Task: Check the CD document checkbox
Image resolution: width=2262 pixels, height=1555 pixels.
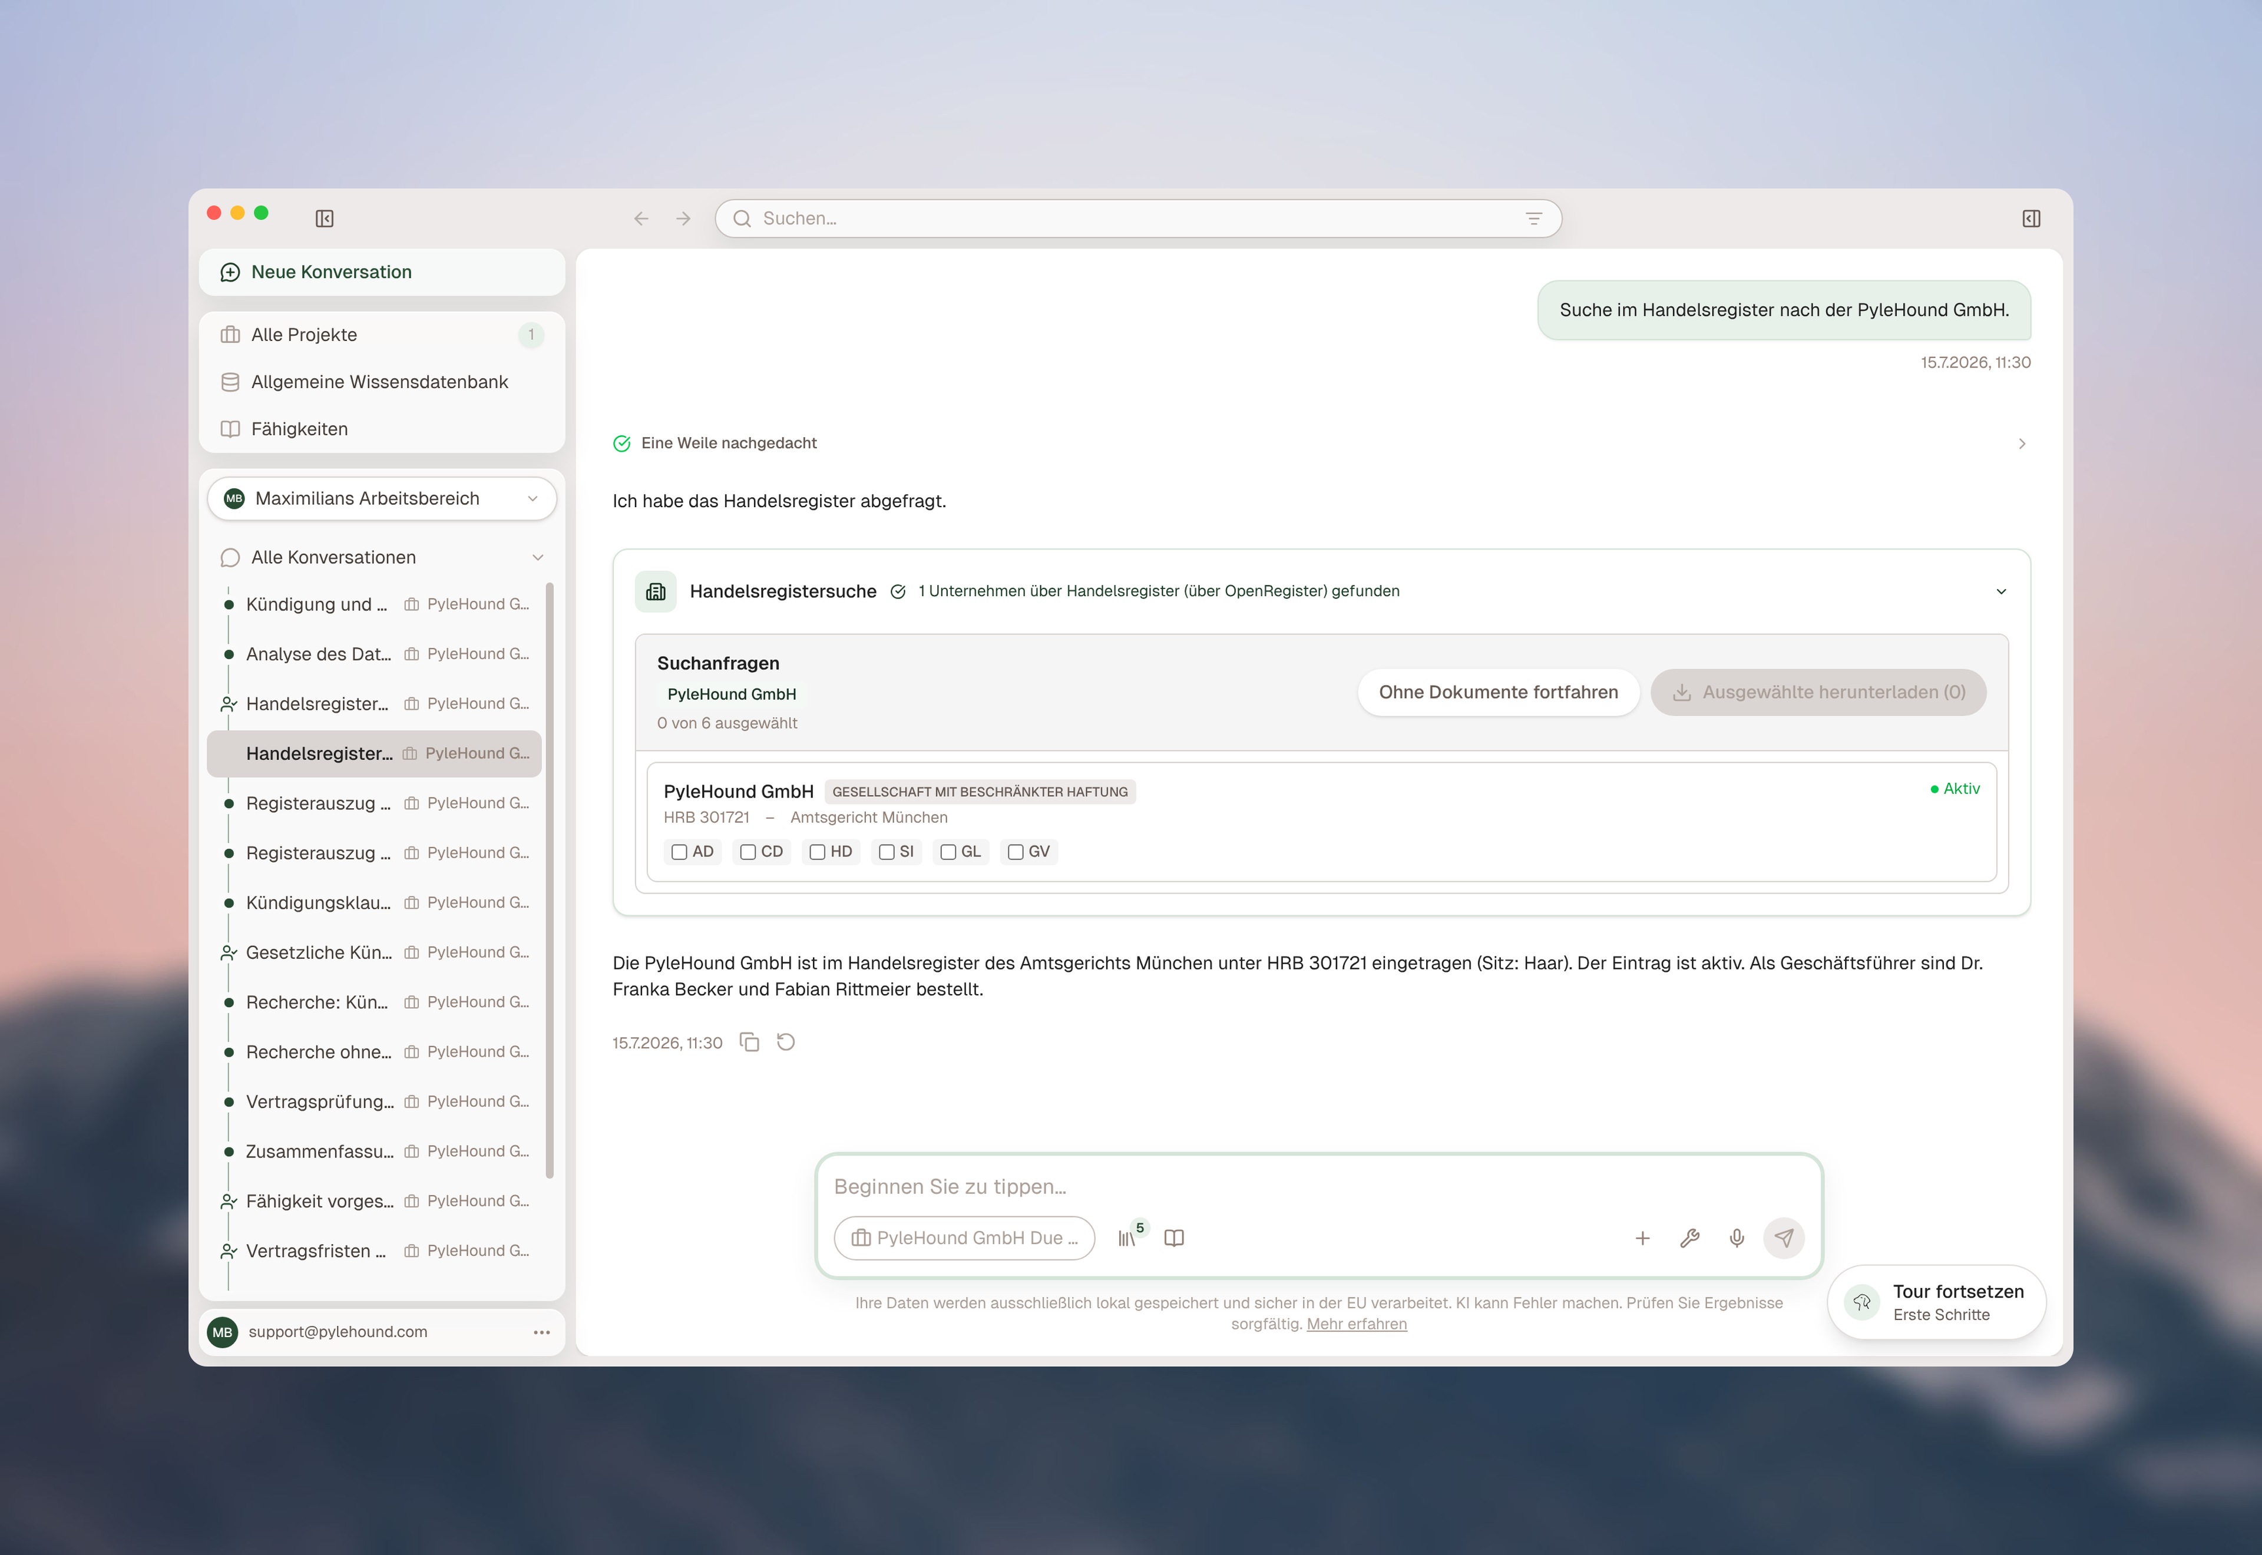Action: 748,852
